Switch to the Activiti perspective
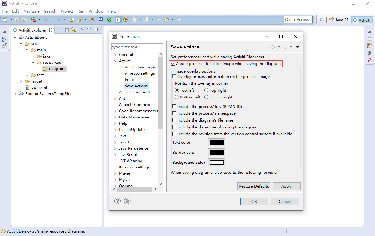Screen dimensions: 375x236 coord(362,20)
